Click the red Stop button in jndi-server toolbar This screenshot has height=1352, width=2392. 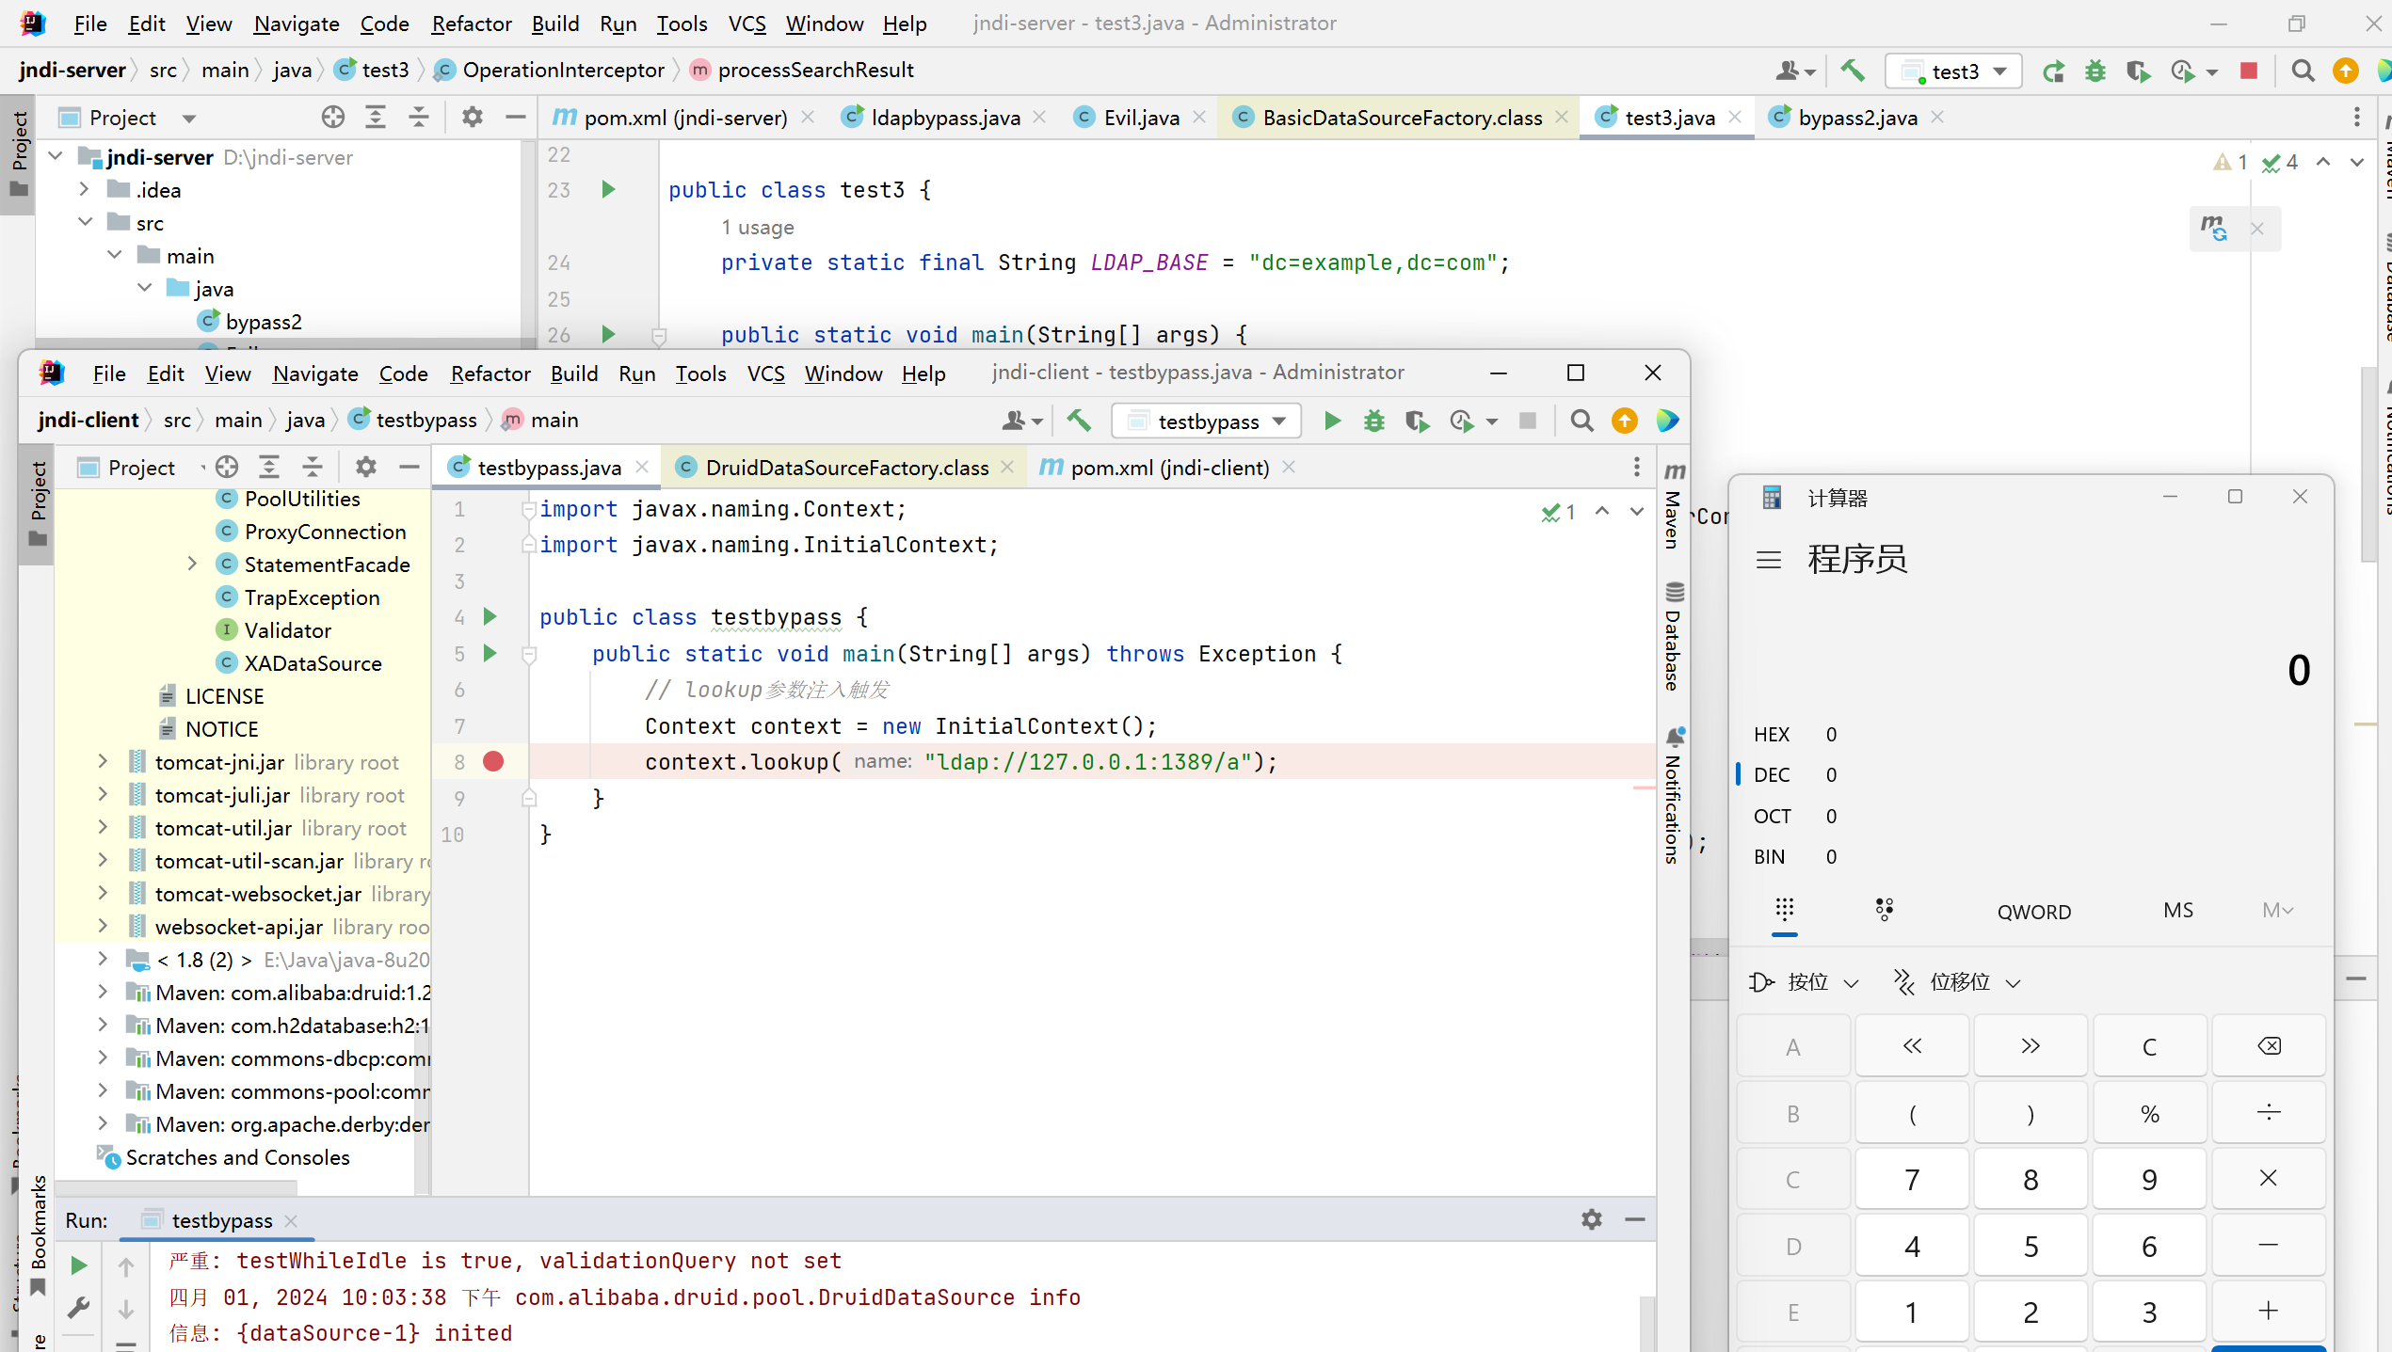coord(2249,71)
